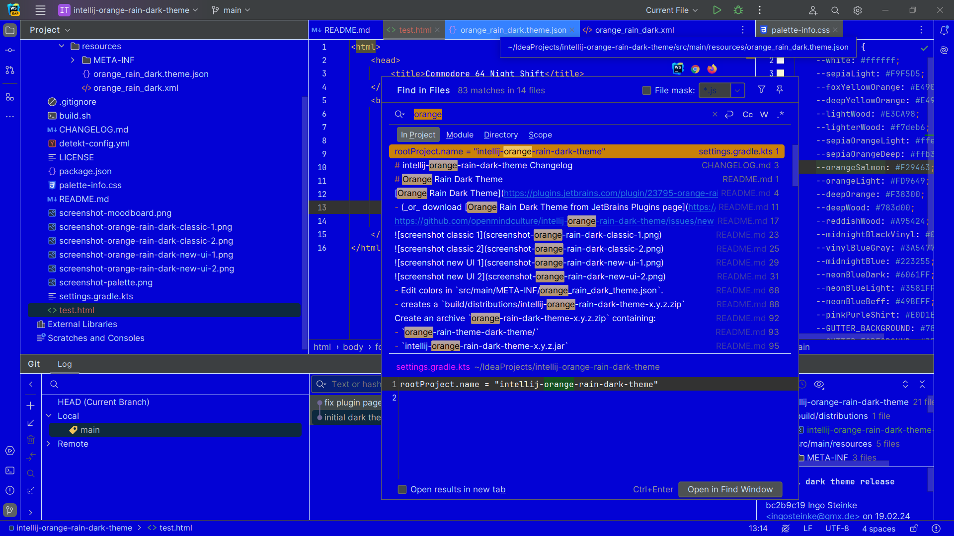The height and width of the screenshot is (536, 954).
Task: Open the Terminal tool window
Action: [x=10, y=470]
